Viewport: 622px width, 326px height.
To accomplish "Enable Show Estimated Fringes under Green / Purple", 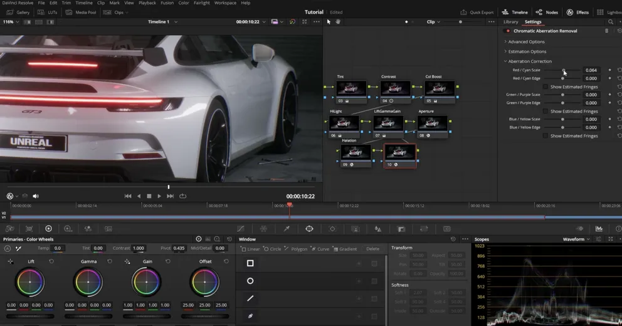I will coord(546,112).
